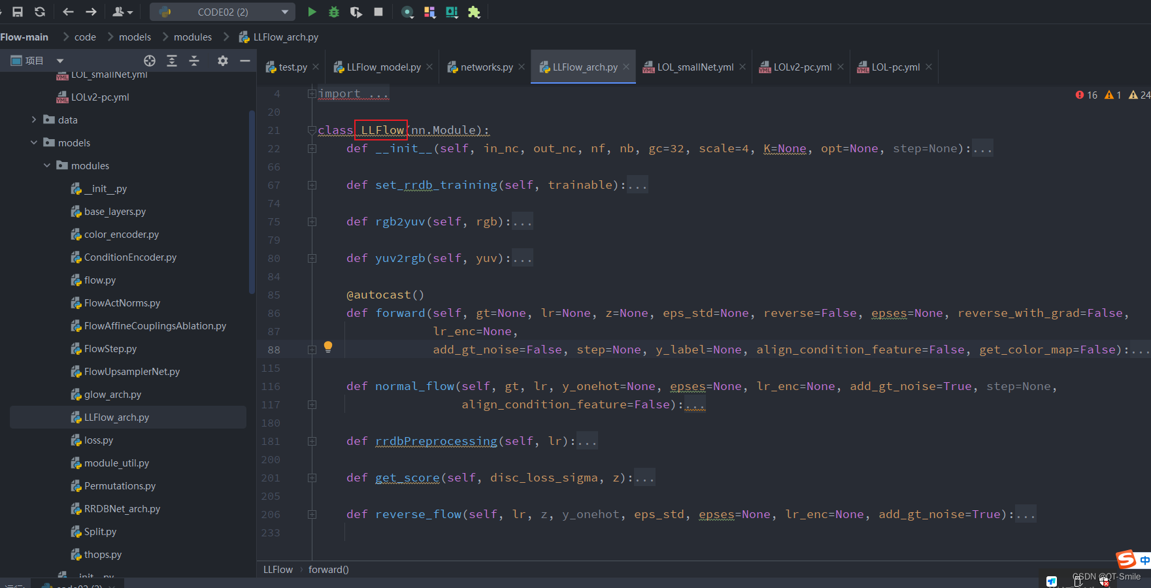
Task: Expand the folded get_score method
Action: point(312,478)
